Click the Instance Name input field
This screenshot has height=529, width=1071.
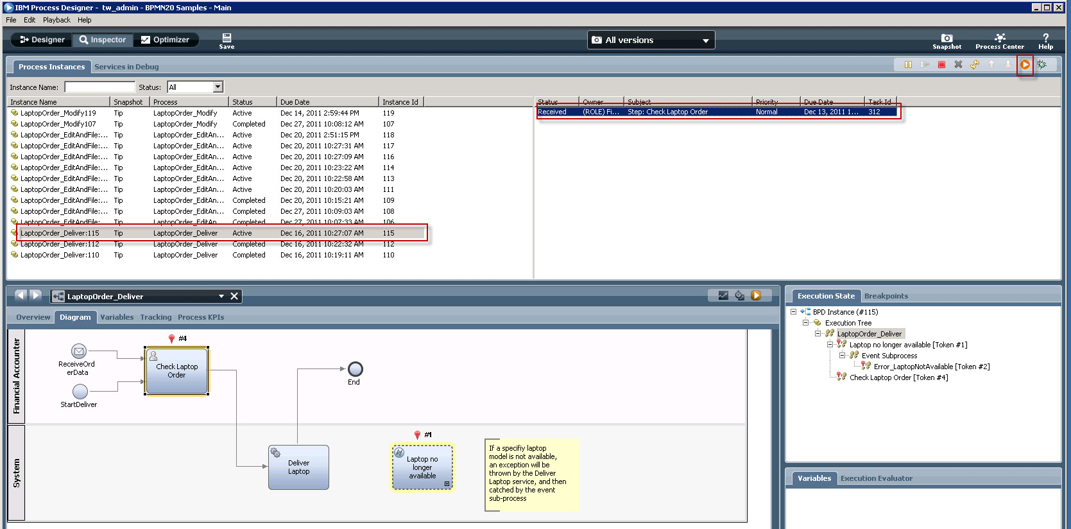99,87
